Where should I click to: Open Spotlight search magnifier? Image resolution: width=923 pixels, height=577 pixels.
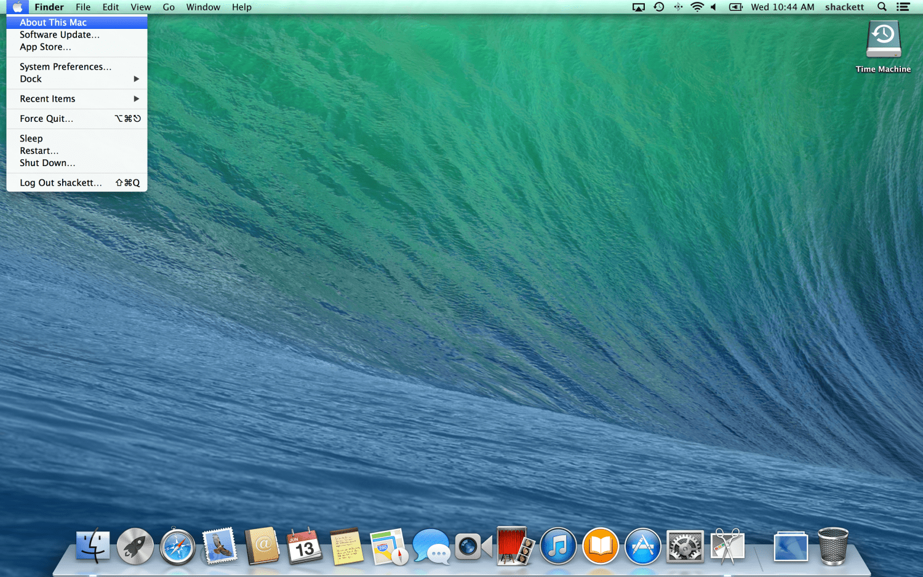[x=882, y=7]
